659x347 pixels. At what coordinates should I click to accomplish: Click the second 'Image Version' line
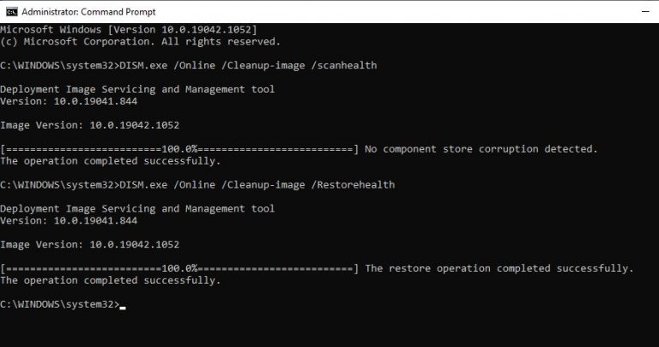(89, 245)
